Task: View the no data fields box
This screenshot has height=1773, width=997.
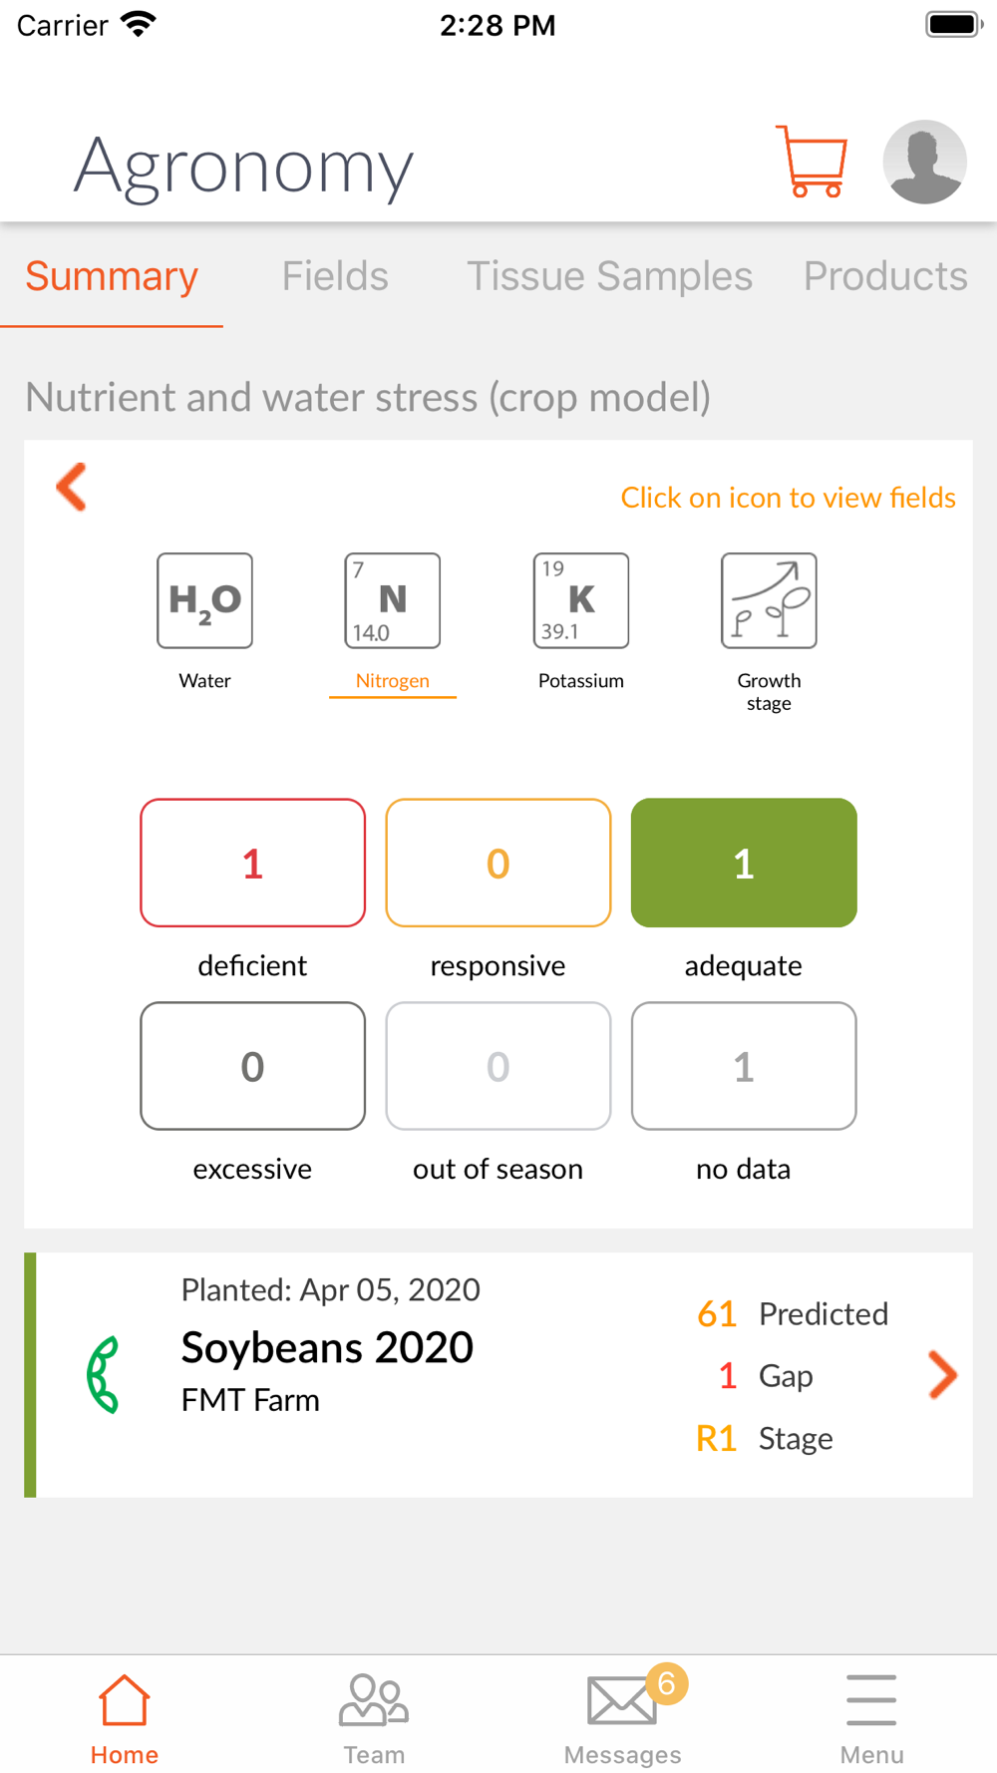Action: tap(744, 1066)
